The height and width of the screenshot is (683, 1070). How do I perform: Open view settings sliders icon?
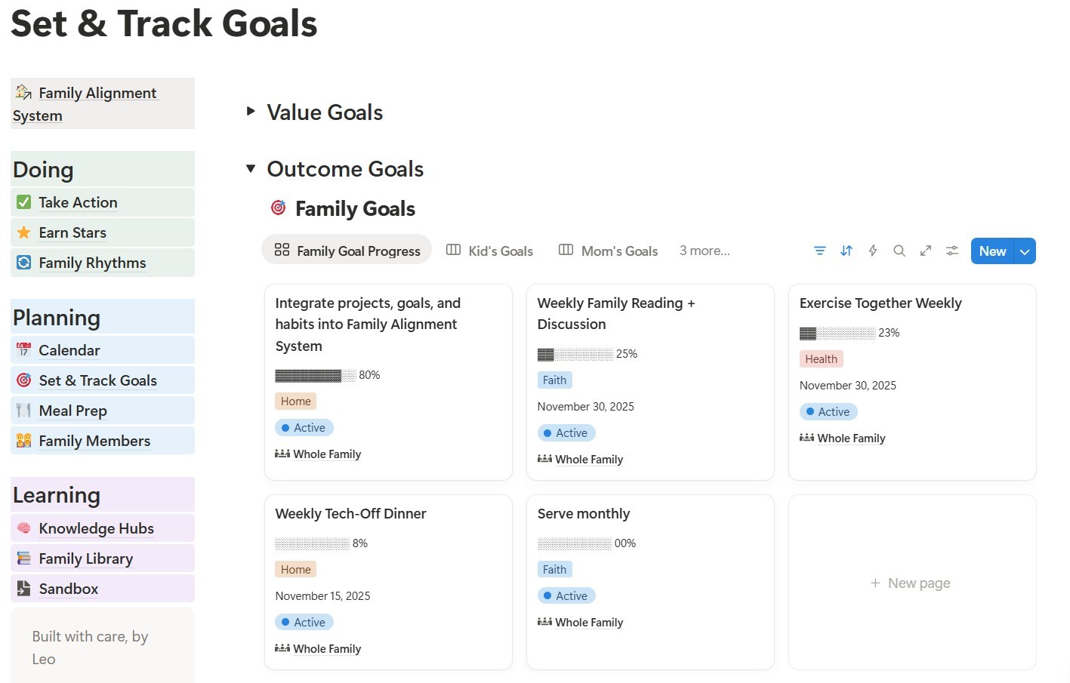click(x=952, y=251)
